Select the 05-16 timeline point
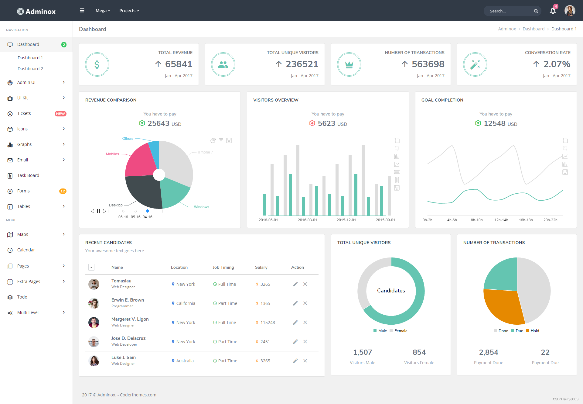Image resolution: width=583 pixels, height=404 pixels. click(135, 211)
